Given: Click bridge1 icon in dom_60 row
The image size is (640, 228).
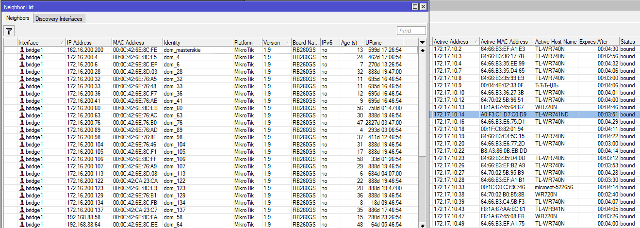Looking at the screenshot, I should [22, 108].
